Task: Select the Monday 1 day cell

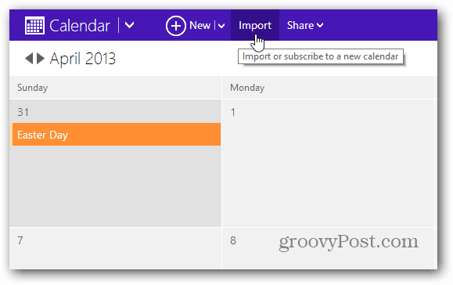Action: (x=328, y=163)
